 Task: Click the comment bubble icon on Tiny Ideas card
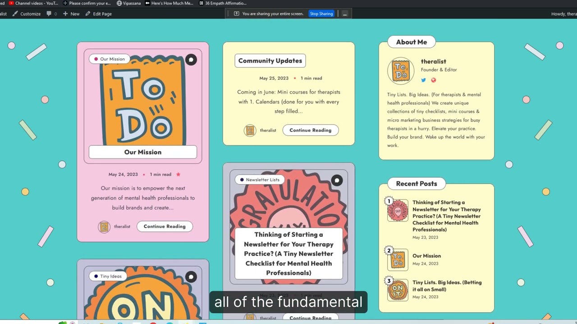(191, 277)
